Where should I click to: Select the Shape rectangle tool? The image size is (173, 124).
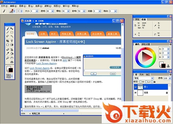(8, 45)
